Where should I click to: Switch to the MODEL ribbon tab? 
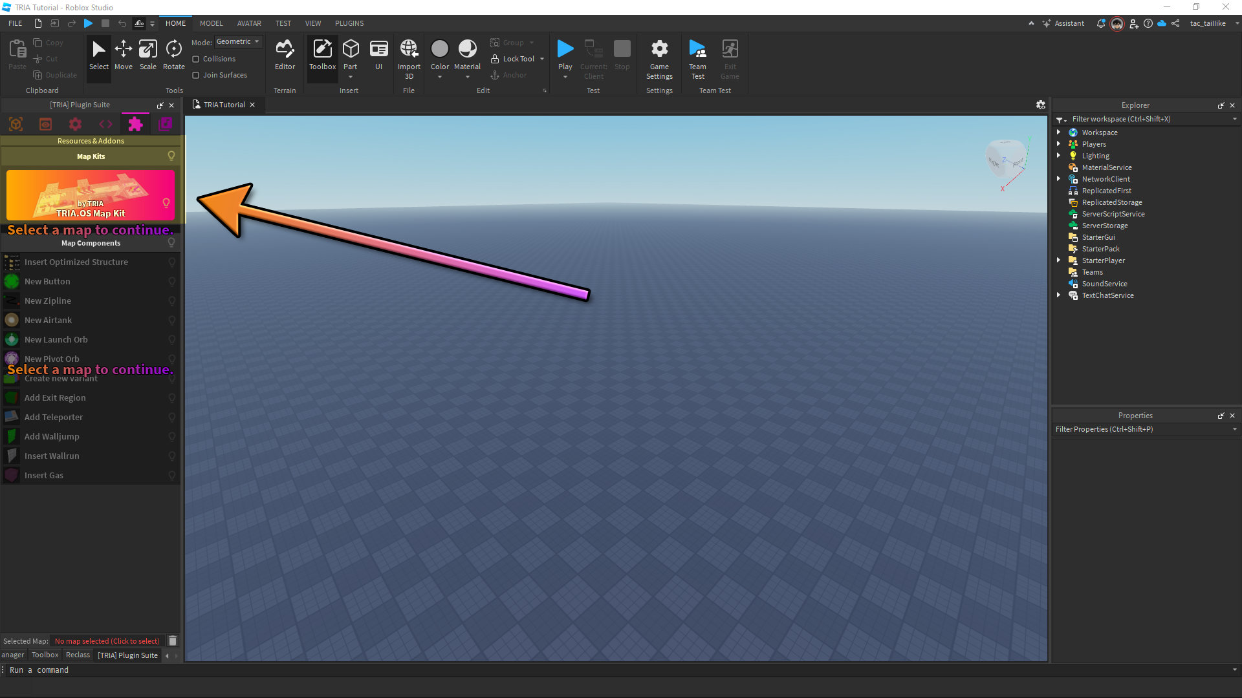pos(211,23)
